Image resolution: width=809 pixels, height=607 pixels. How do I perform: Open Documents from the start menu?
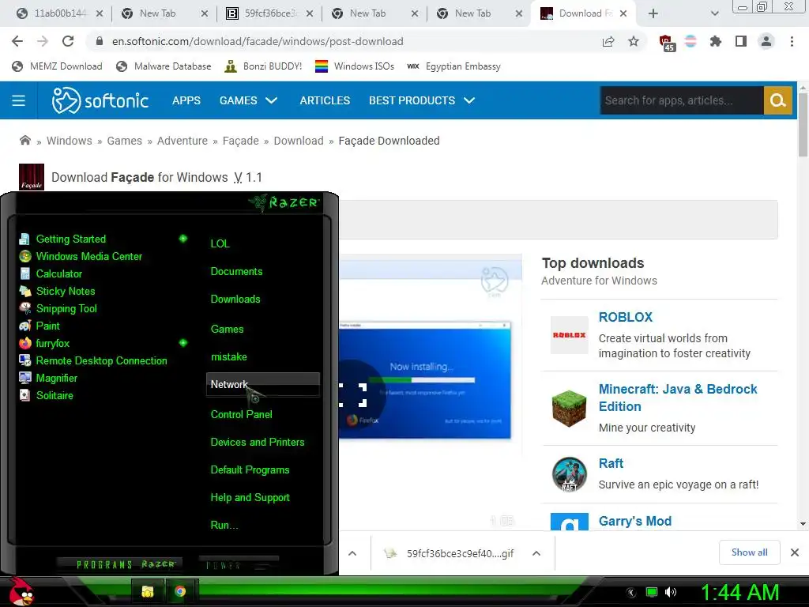(x=236, y=272)
